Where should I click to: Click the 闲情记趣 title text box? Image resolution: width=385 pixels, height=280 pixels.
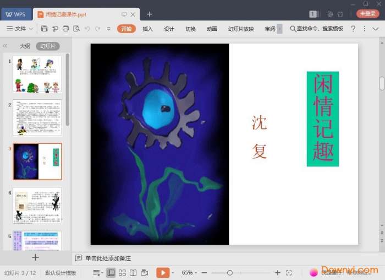coord(323,119)
